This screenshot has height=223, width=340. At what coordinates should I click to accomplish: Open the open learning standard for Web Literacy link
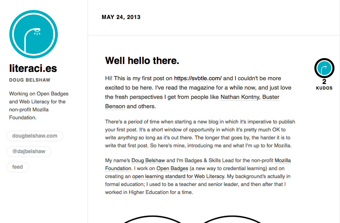pos(178,177)
